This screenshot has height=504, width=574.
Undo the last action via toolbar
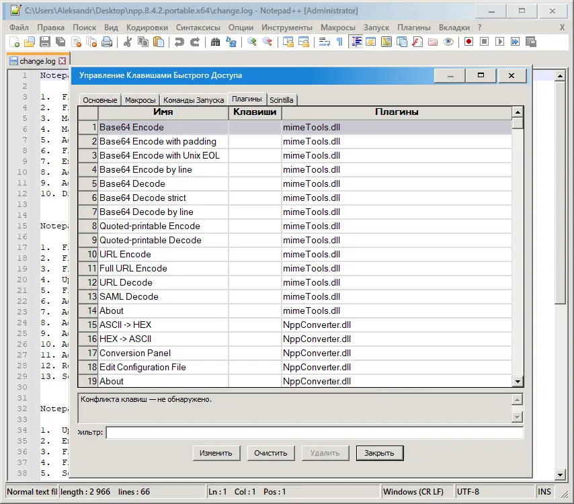(179, 42)
